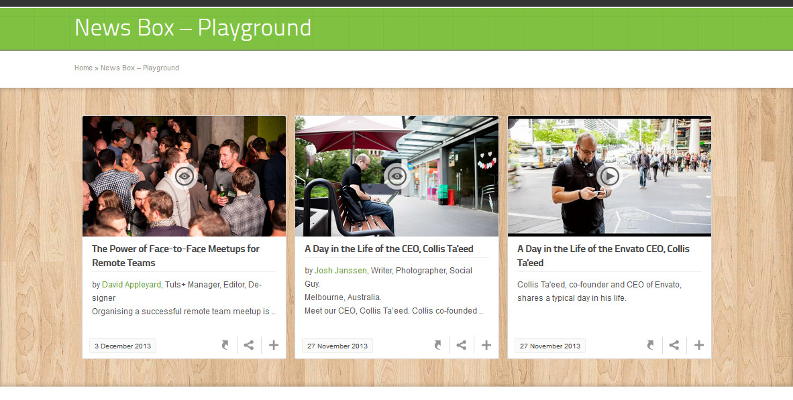Click the share icon below the Collis Ta'eed CEO article
This screenshot has width=793, height=400.
(462, 344)
